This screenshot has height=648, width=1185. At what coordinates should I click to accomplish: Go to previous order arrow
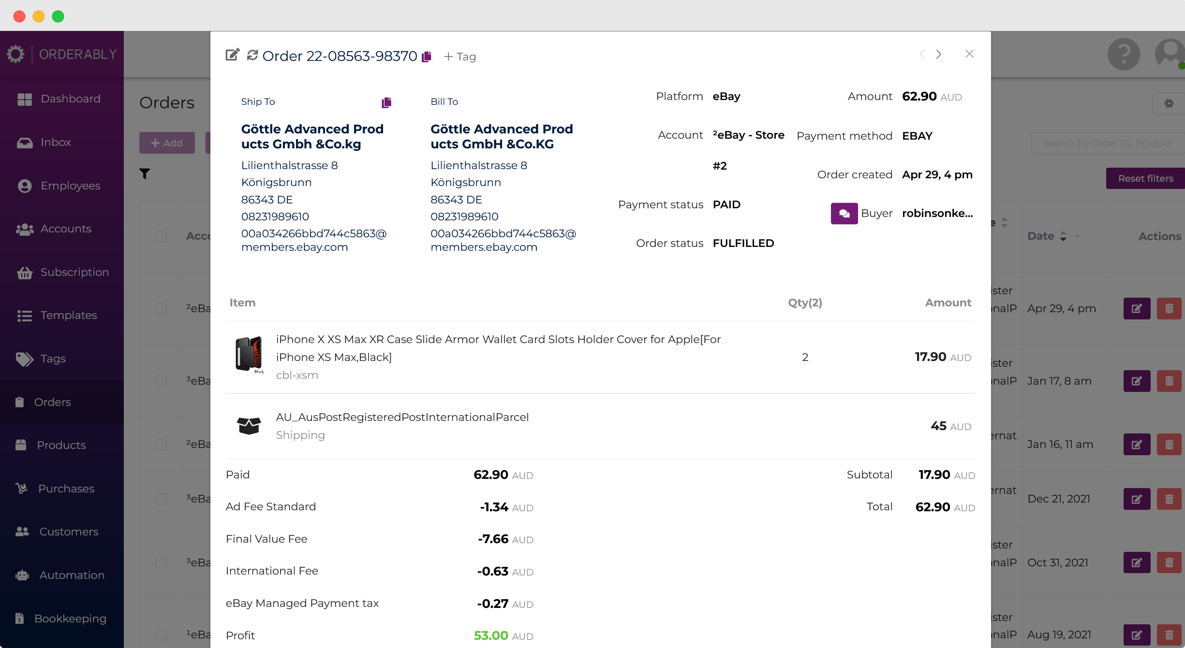pyautogui.click(x=922, y=54)
